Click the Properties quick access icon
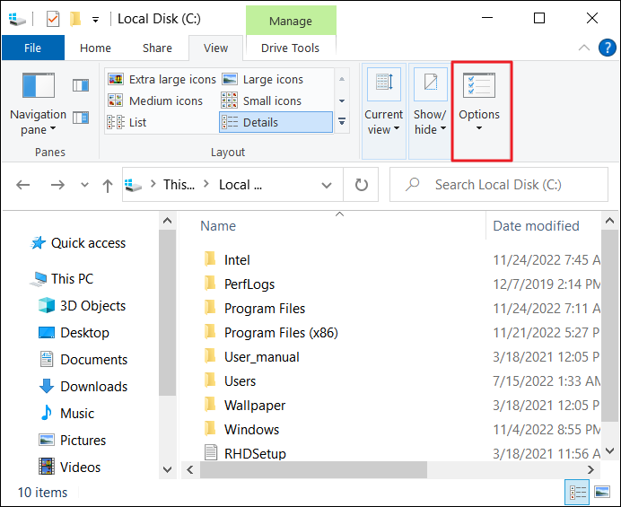Screen dimensions: 621x507 pos(53,19)
